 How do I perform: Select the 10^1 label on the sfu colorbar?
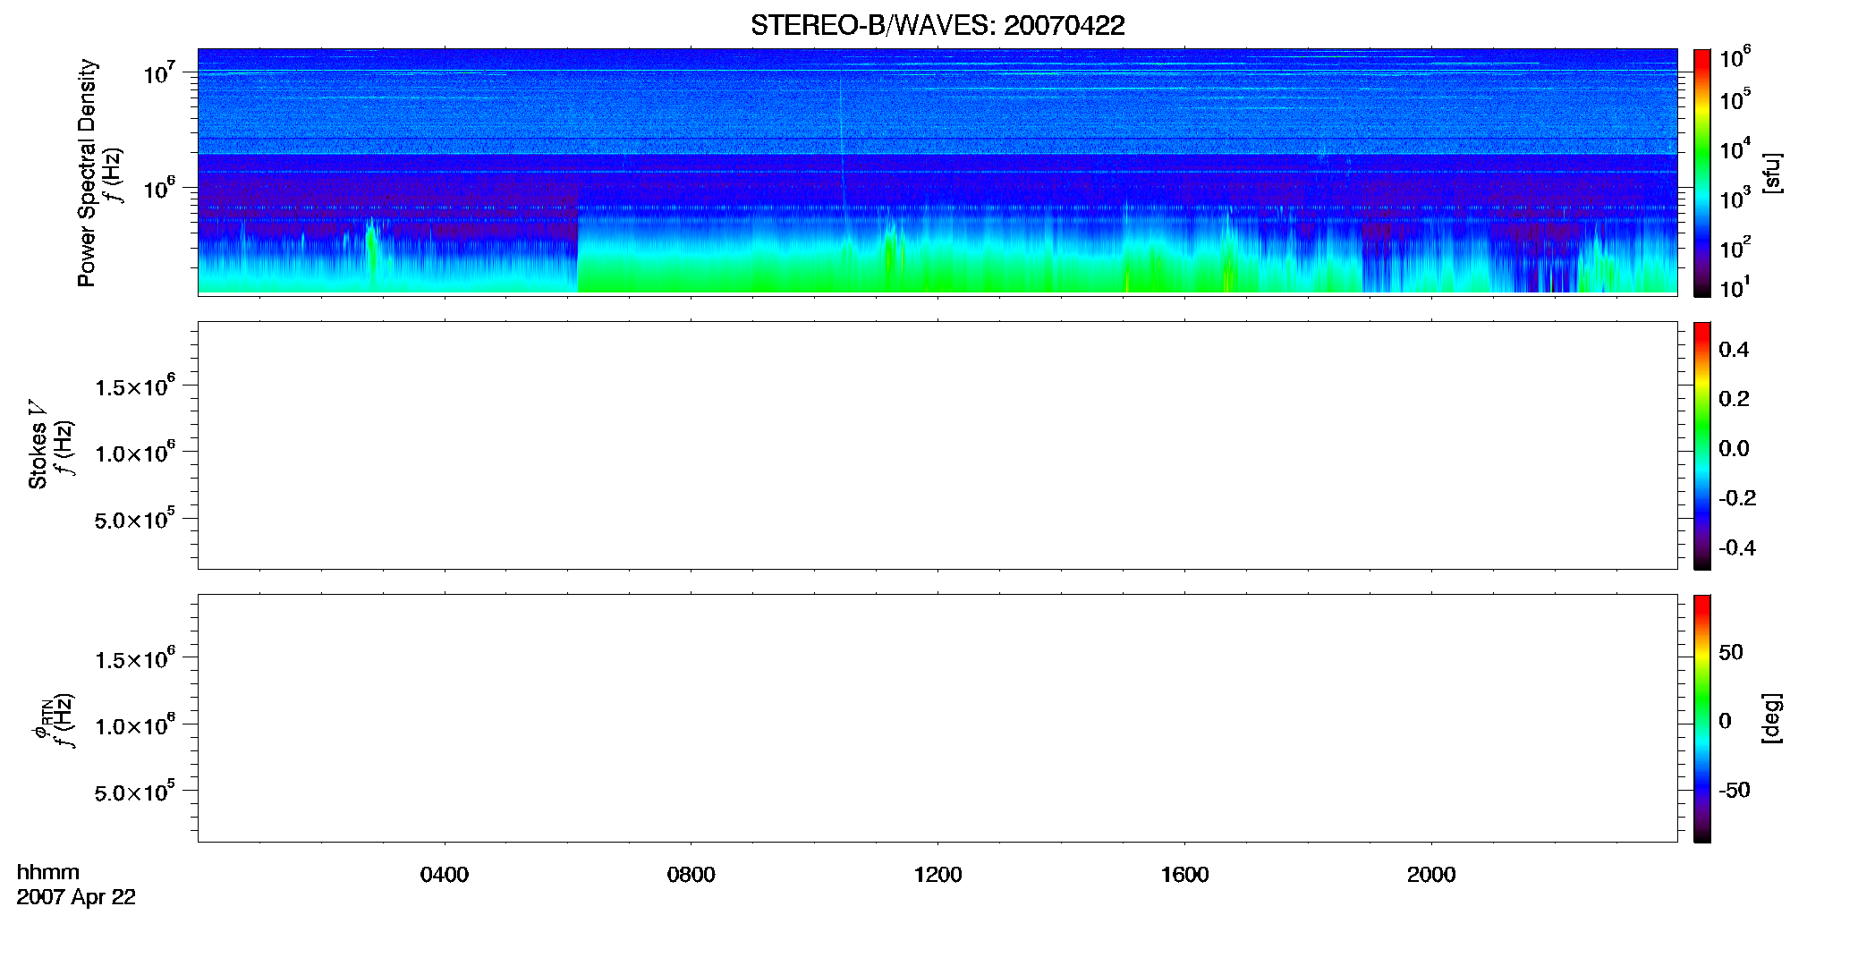[x=1735, y=288]
